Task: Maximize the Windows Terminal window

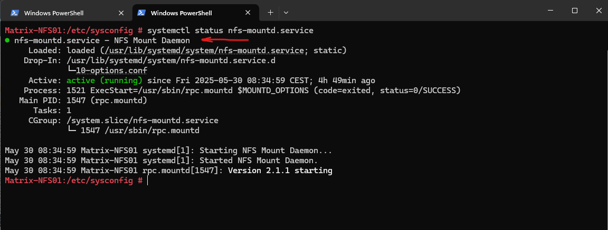Action: [x=575, y=11]
